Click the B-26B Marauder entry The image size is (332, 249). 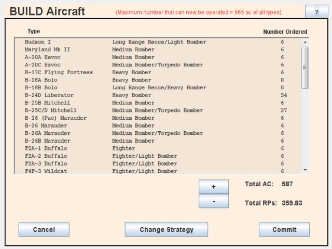click(156, 141)
